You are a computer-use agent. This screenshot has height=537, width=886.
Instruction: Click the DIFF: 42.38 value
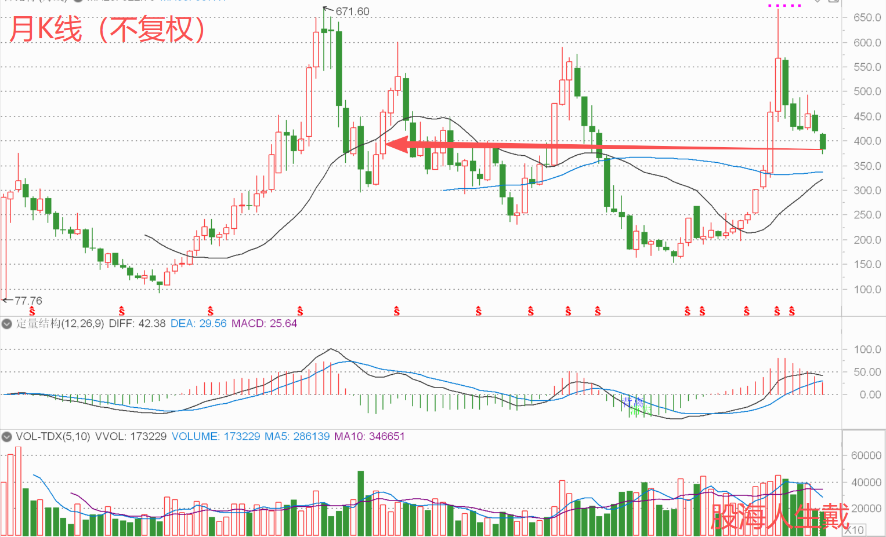pyautogui.click(x=137, y=323)
